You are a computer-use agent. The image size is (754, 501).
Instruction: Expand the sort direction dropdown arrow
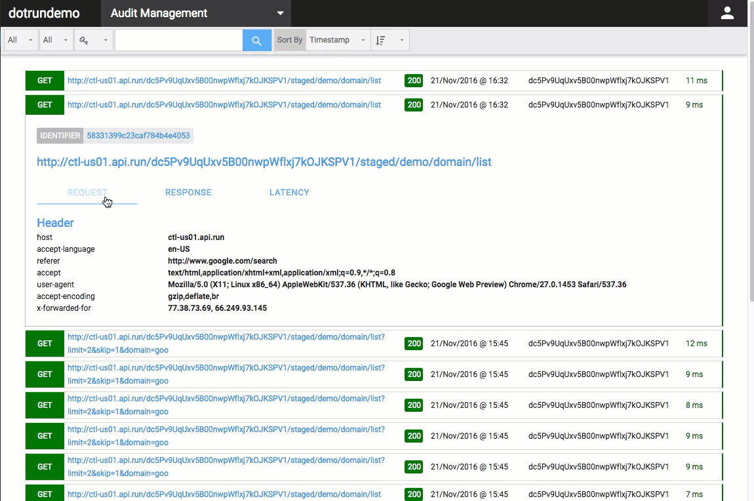(x=402, y=40)
